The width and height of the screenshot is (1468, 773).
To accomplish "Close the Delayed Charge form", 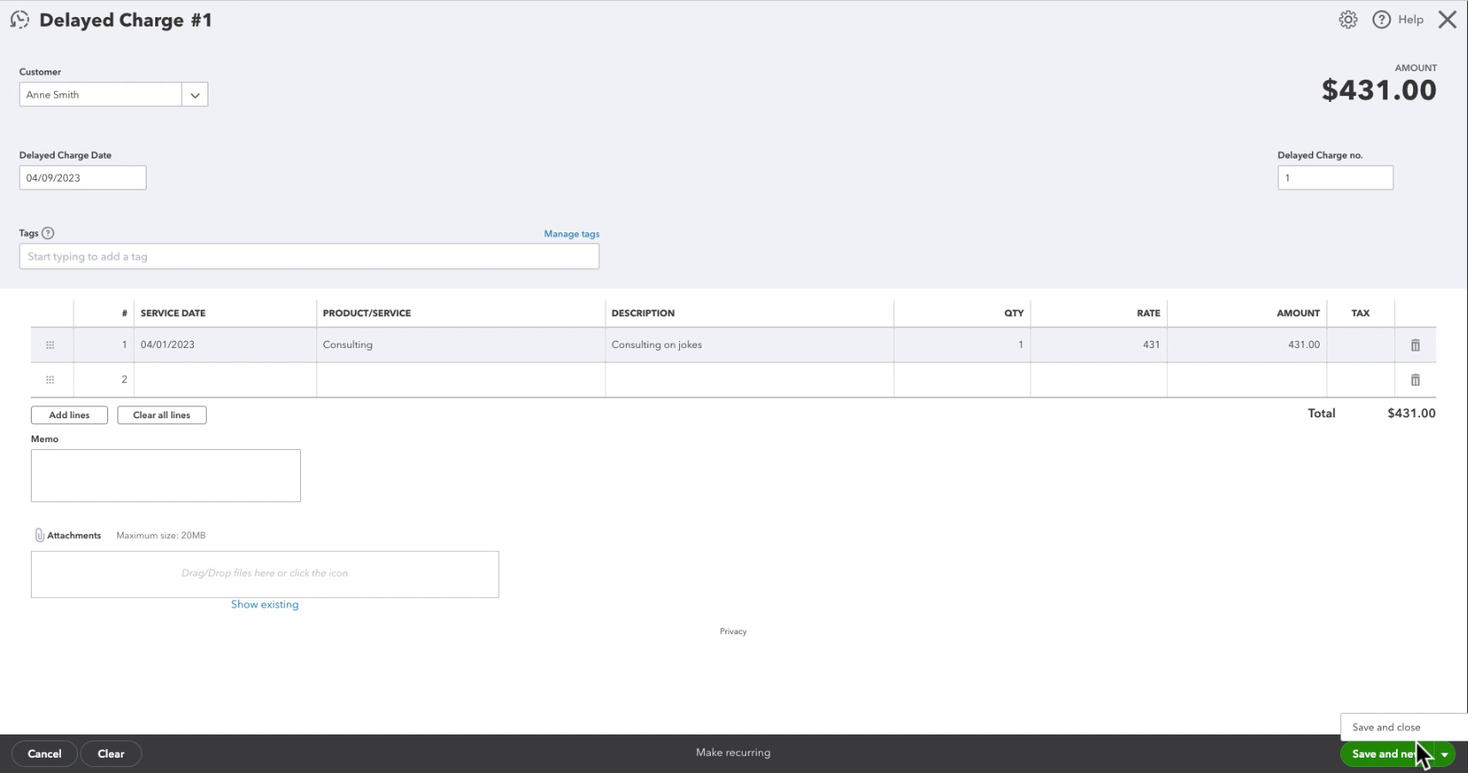I will (1447, 20).
